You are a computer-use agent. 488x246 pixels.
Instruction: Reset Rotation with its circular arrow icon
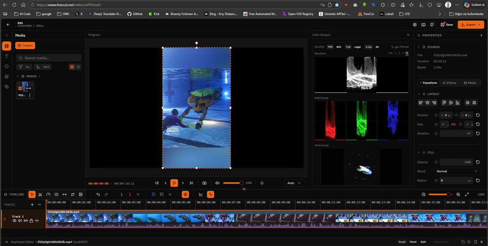tap(477, 133)
